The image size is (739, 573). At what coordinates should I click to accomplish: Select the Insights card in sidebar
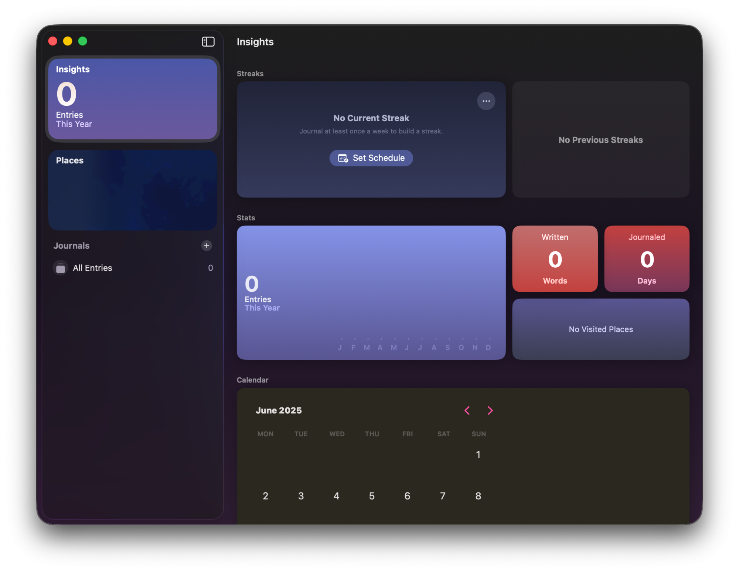(x=133, y=99)
